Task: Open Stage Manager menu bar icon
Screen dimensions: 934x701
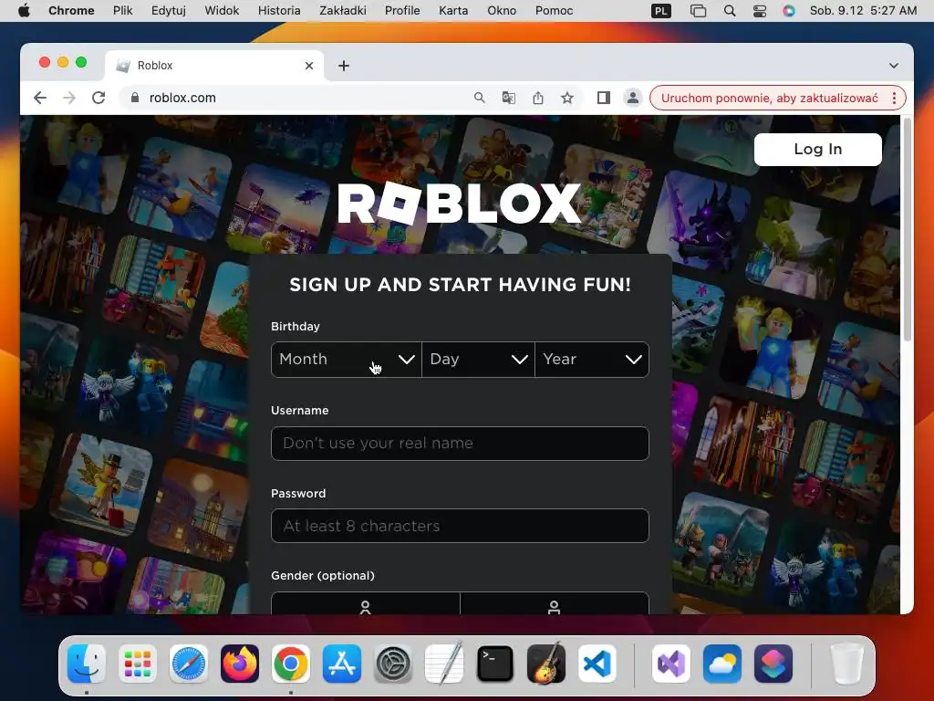Action: 698,11
